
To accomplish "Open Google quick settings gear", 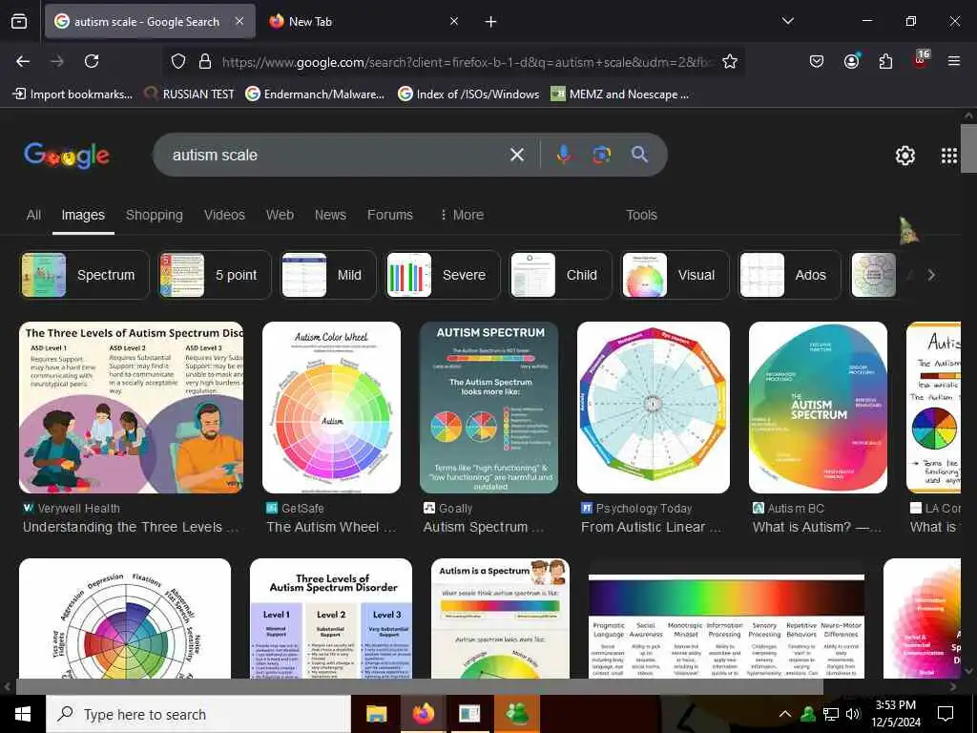I will tap(904, 156).
